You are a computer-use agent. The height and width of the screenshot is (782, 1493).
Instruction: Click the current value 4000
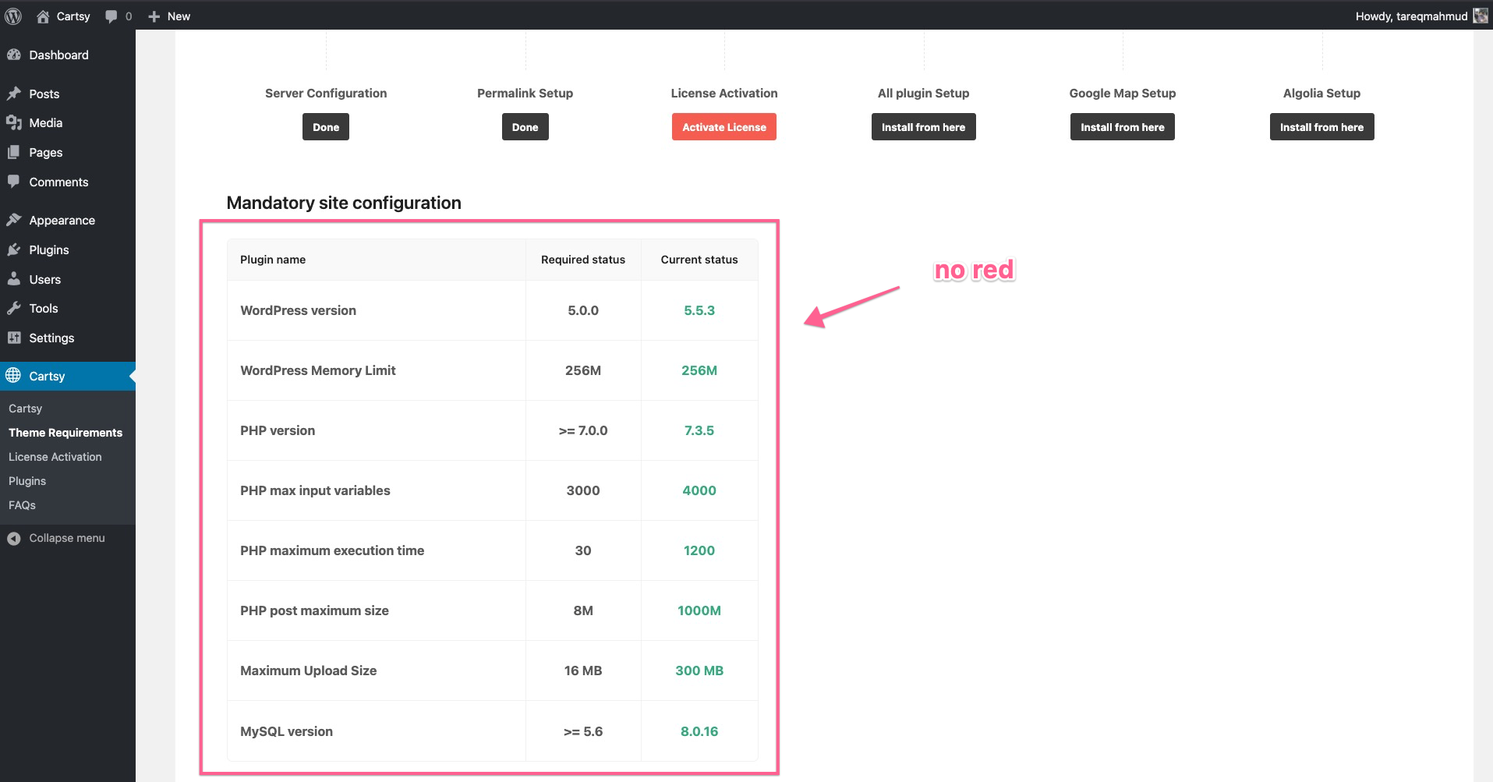point(699,490)
